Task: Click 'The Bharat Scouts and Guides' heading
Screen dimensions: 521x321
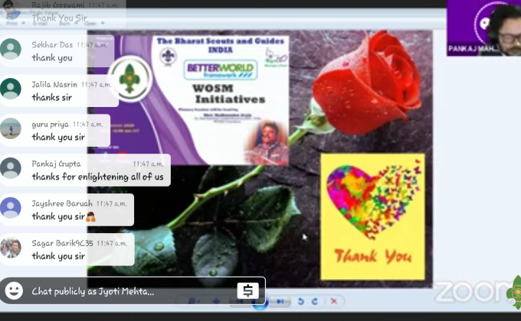Action: 221,41
